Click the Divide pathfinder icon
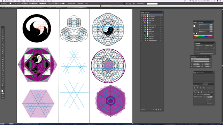The image size is (223, 125). [x=195, y=92]
